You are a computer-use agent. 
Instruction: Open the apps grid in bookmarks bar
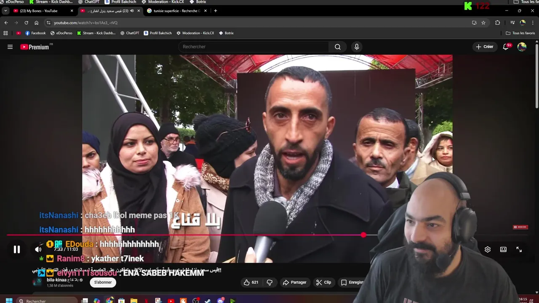[5, 33]
